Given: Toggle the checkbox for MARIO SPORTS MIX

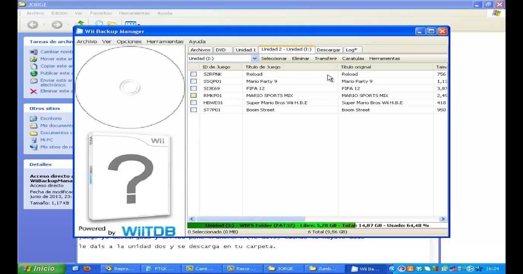Looking at the screenshot, I should click(194, 96).
